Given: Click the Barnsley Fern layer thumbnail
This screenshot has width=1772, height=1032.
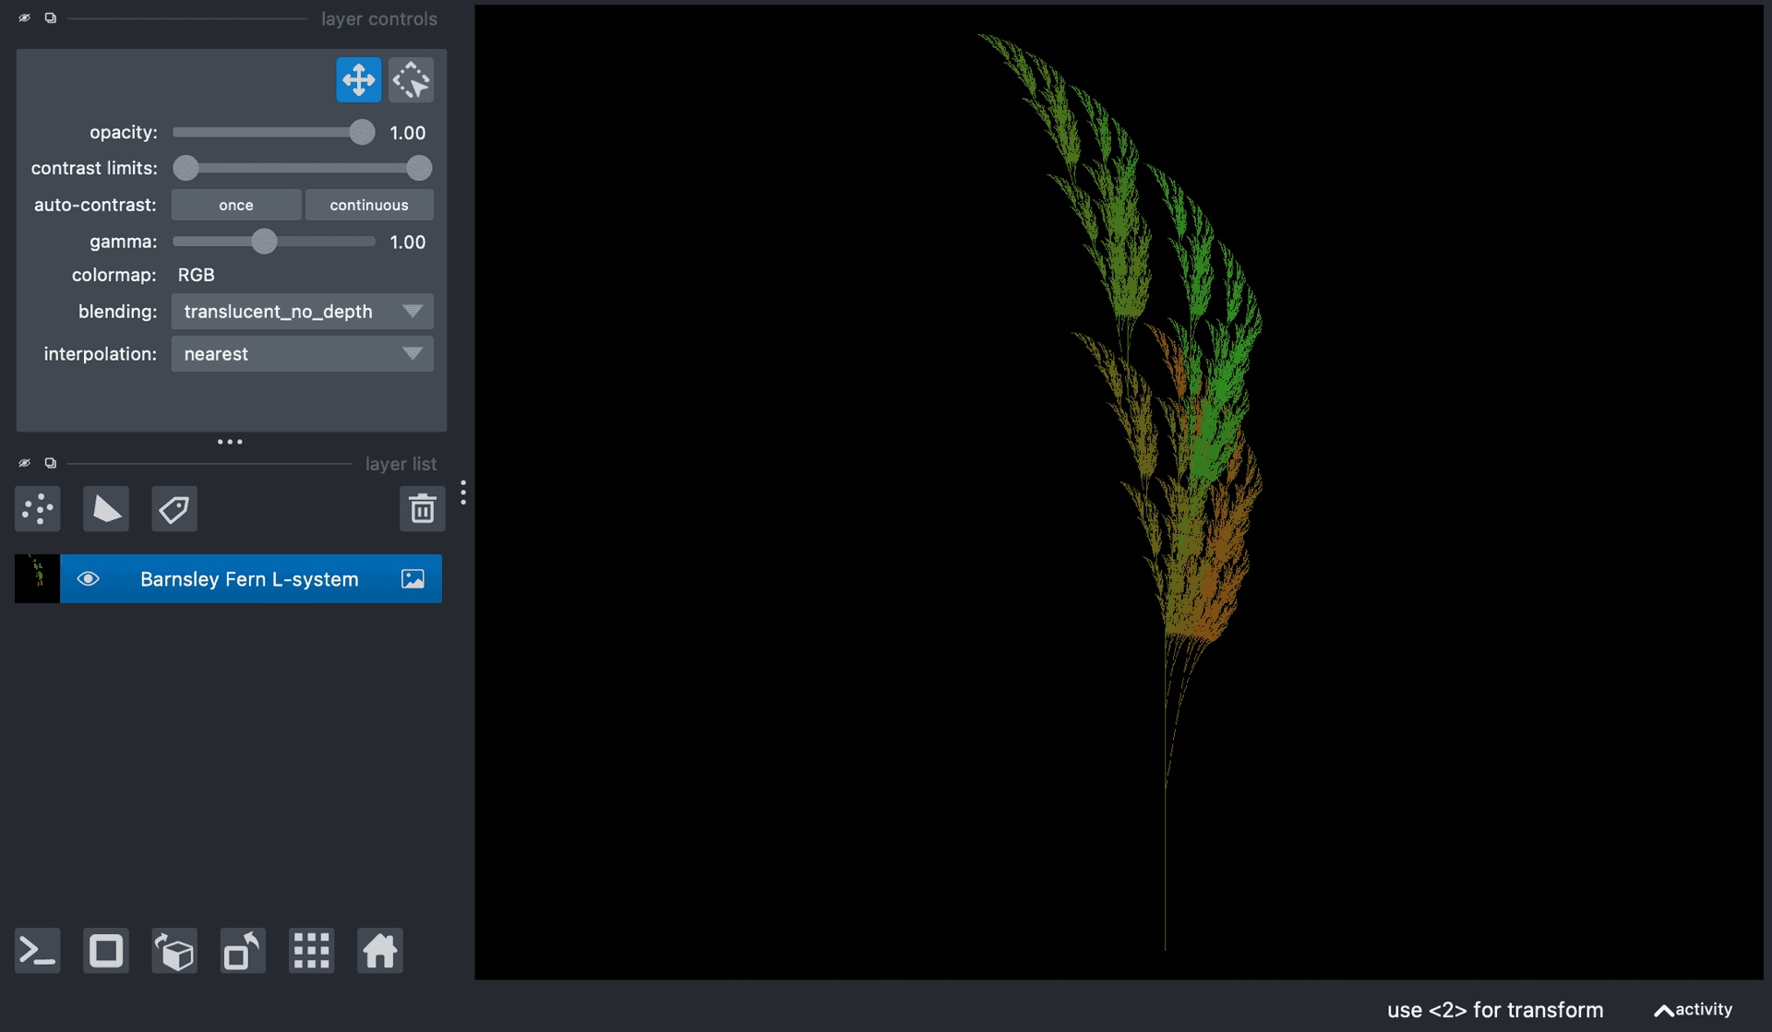Looking at the screenshot, I should pyautogui.click(x=37, y=578).
